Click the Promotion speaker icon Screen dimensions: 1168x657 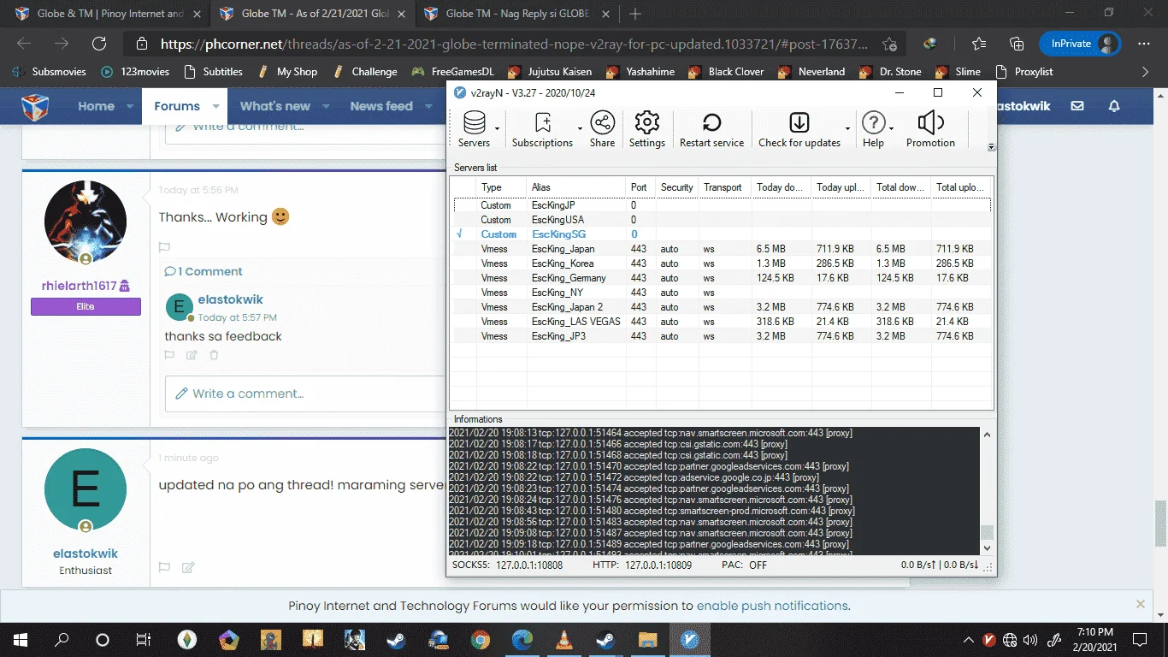(x=930, y=130)
